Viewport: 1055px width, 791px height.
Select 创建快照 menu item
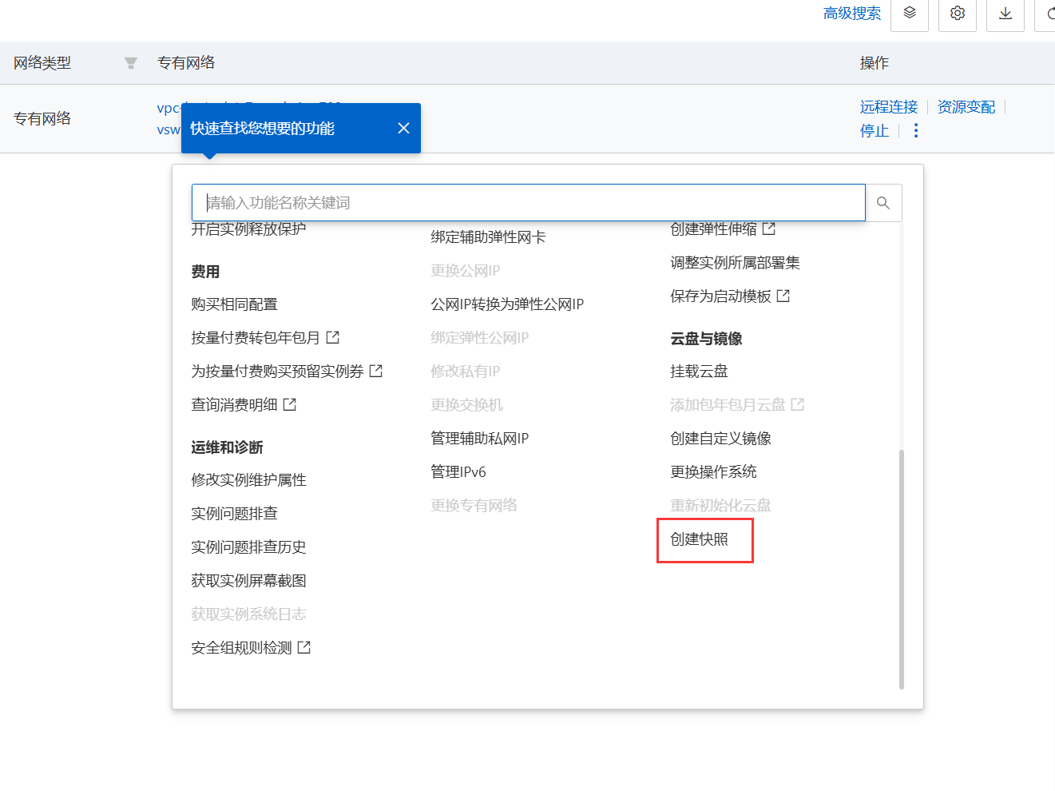pyautogui.click(x=700, y=539)
